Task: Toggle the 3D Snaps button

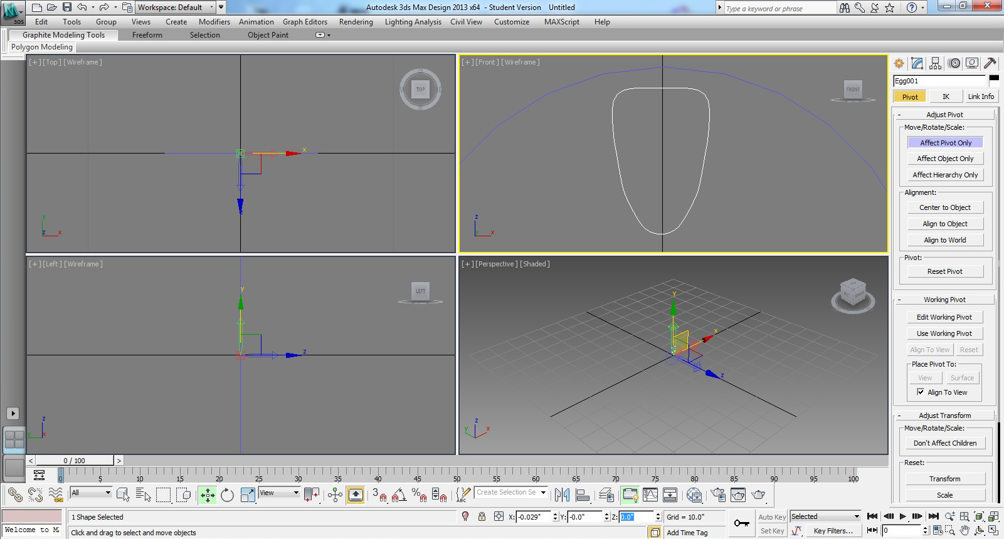Action: (379, 495)
